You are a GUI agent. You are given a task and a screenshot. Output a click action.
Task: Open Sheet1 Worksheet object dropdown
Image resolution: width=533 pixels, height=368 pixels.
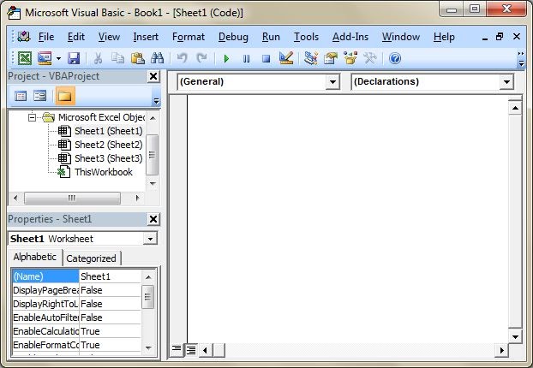(150, 239)
